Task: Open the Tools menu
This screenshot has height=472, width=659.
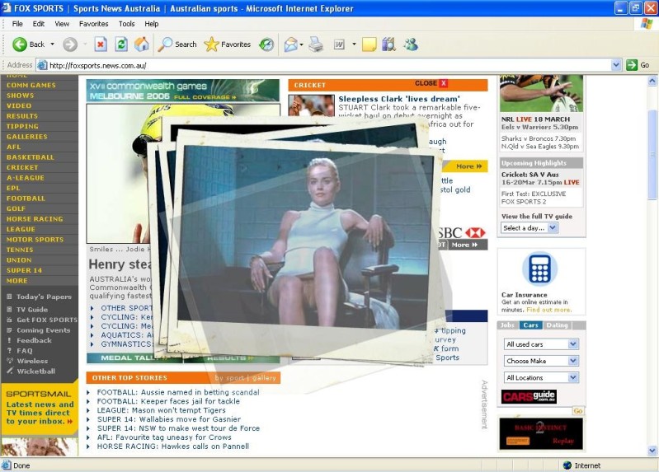Action: pyautogui.click(x=126, y=24)
